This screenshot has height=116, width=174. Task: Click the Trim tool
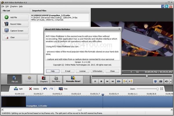click(63, 89)
